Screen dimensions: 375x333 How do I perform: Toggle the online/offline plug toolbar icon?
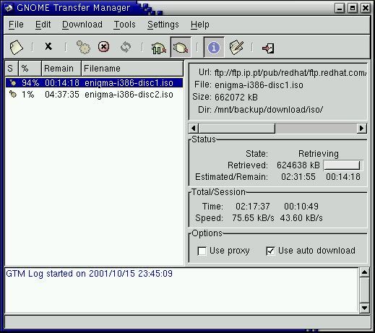(x=181, y=47)
